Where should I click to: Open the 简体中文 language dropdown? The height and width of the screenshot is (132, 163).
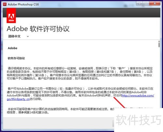coord(19,36)
